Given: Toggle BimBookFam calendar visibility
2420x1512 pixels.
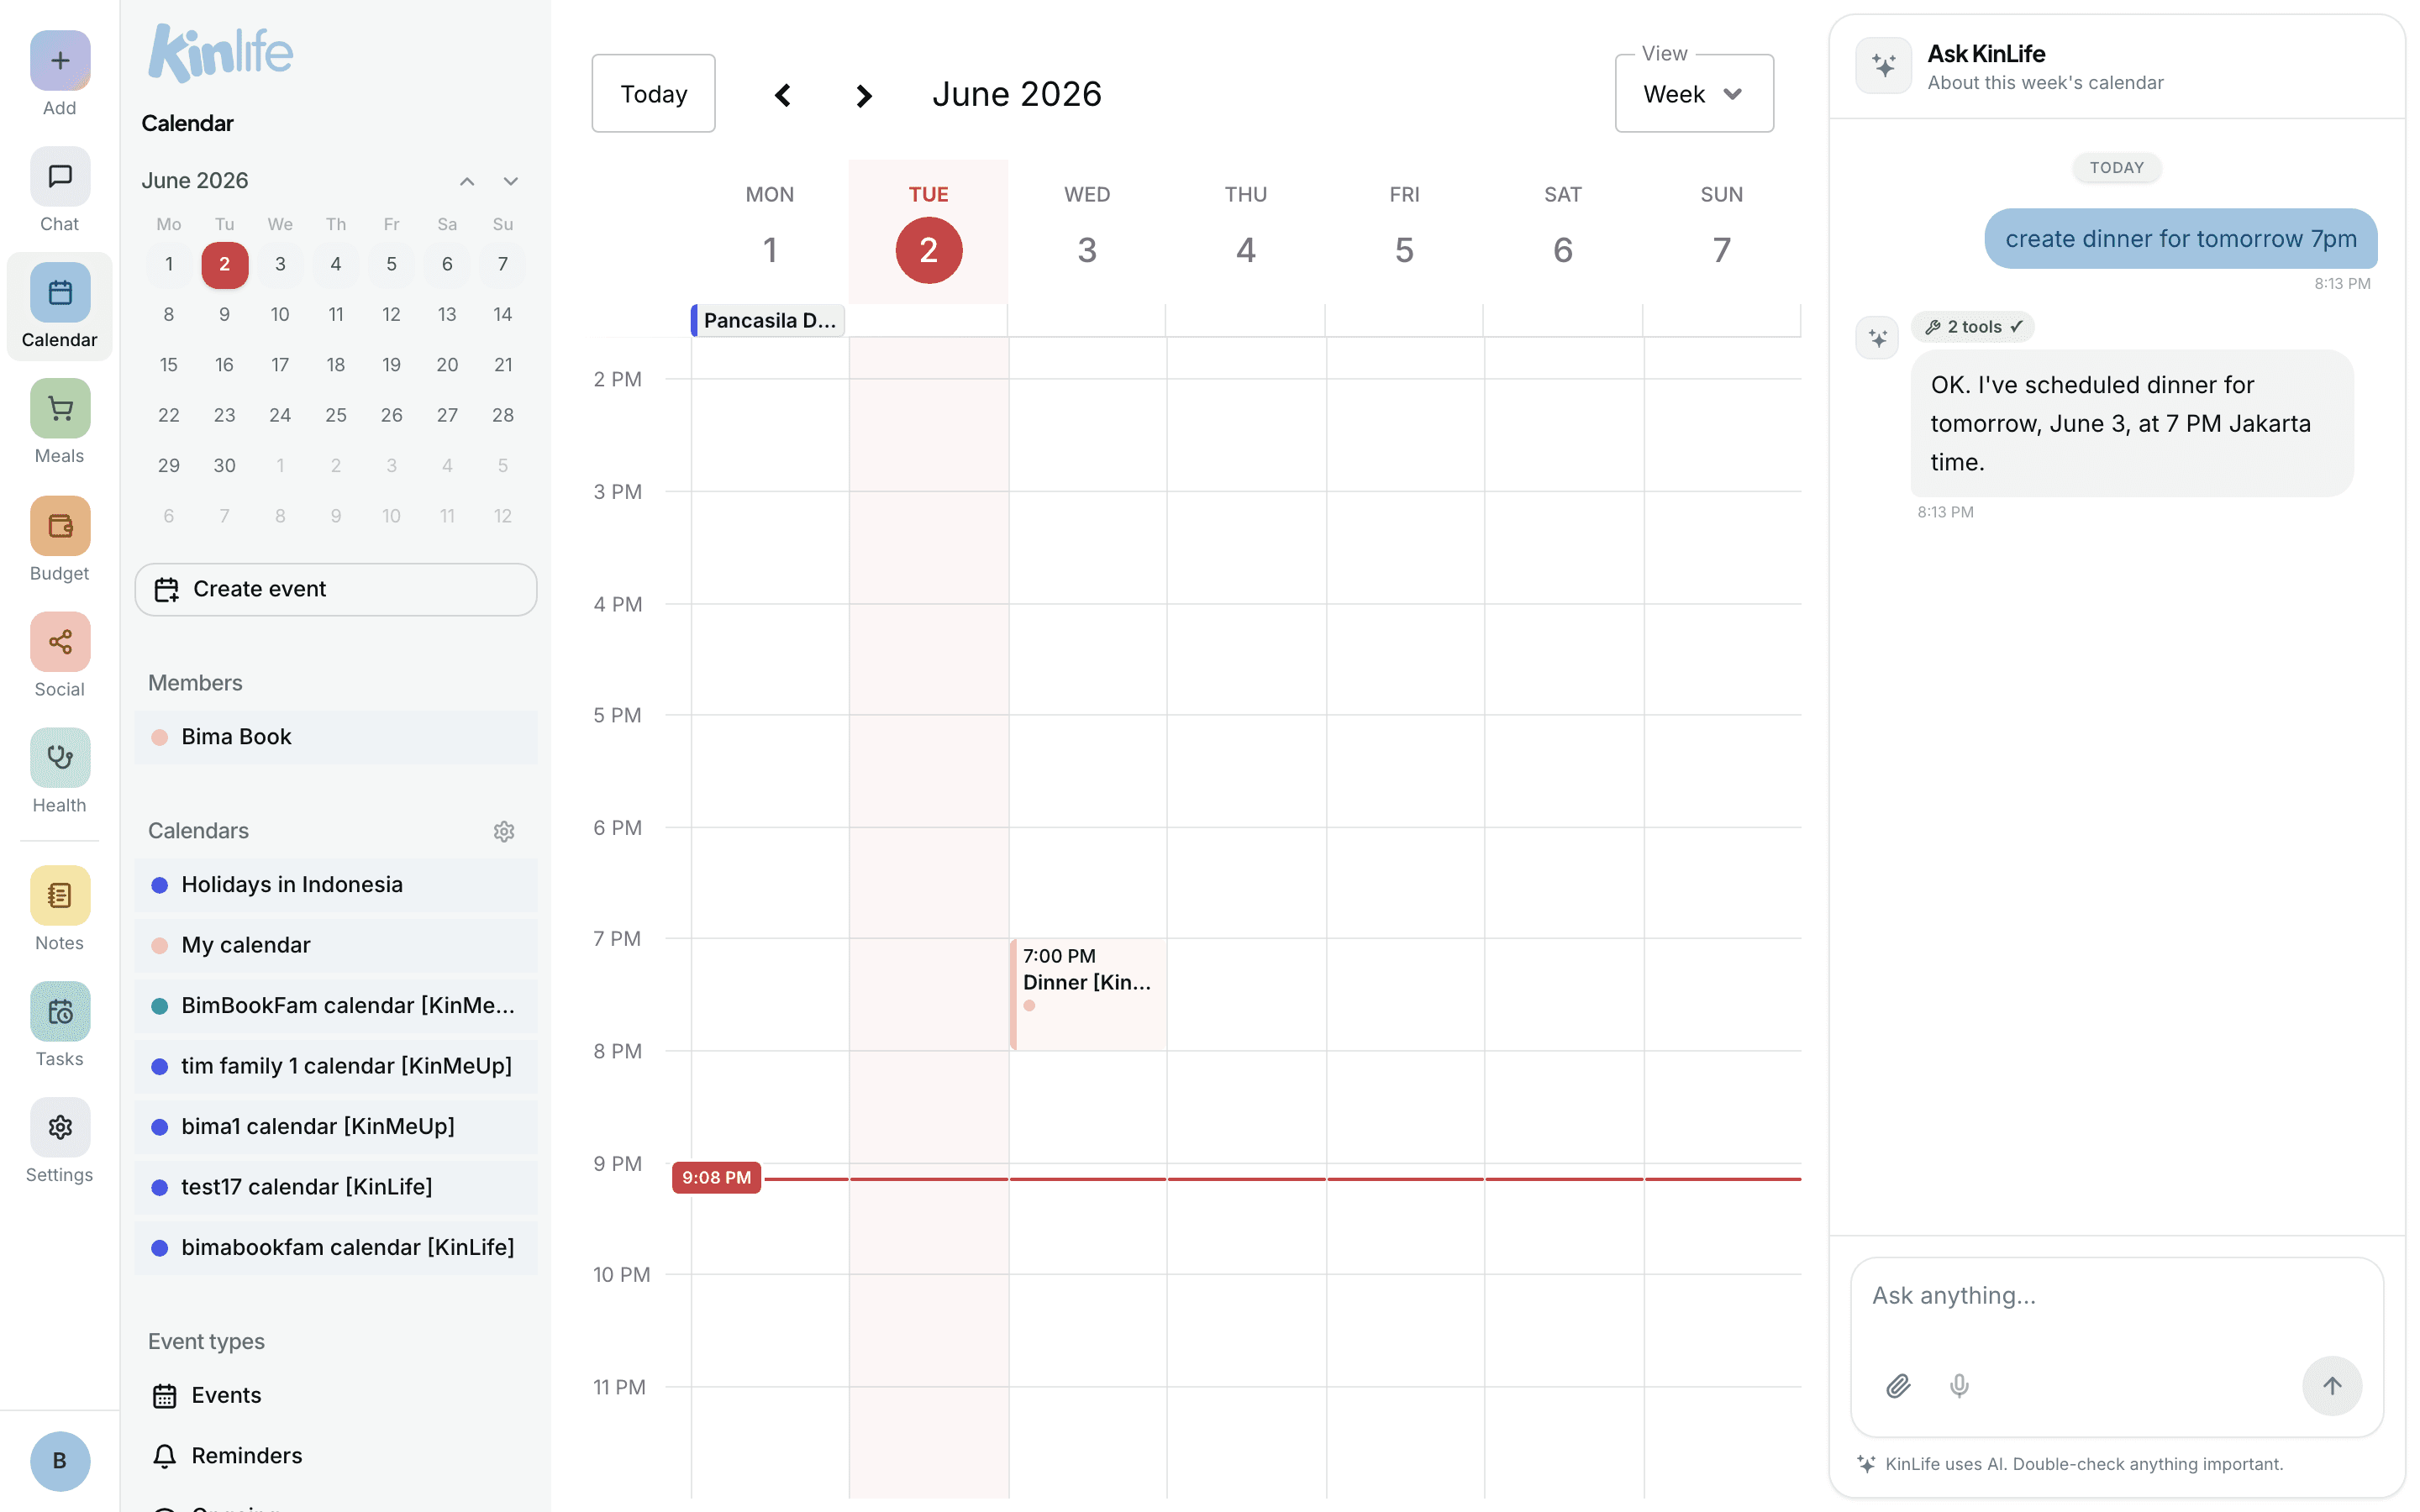Looking at the screenshot, I should 336,1006.
